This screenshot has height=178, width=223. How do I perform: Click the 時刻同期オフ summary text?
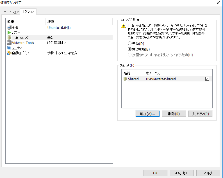(56, 43)
